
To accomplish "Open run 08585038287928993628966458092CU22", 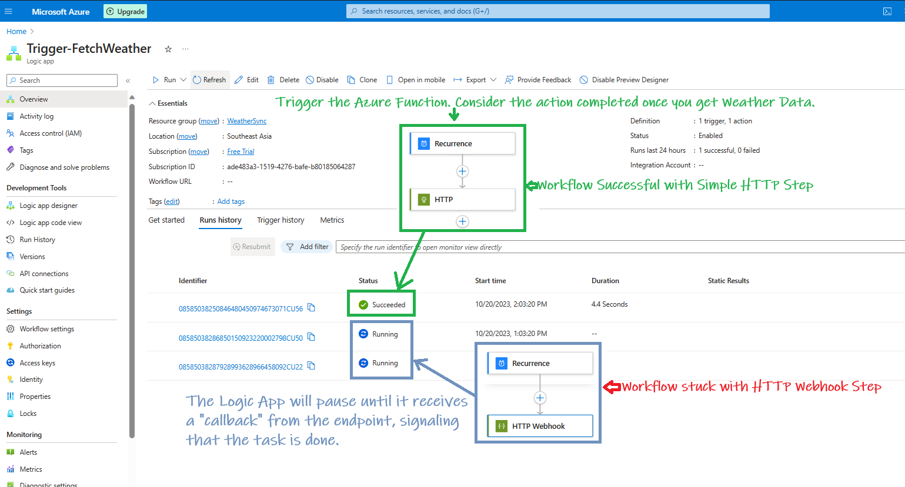I will click(x=241, y=367).
